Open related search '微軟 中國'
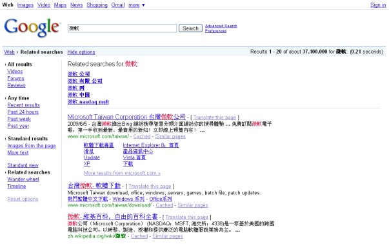This screenshot has height=244, width=389. tap(79, 95)
